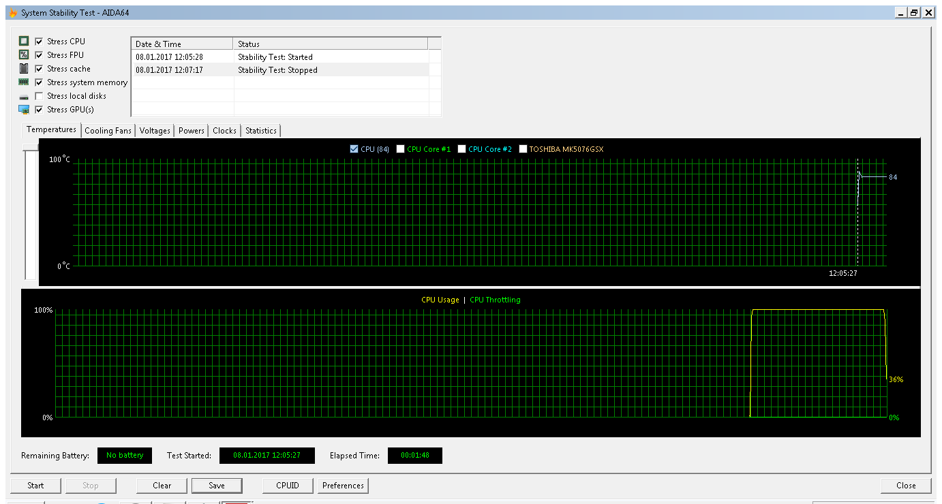Click the local disks drive icon
This screenshot has width=942, height=504.
pos(24,97)
